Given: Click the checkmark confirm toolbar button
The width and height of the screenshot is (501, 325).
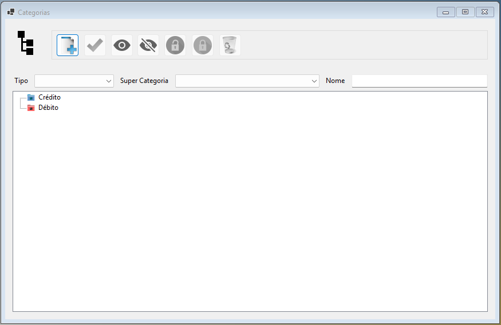Looking at the screenshot, I should (x=95, y=45).
